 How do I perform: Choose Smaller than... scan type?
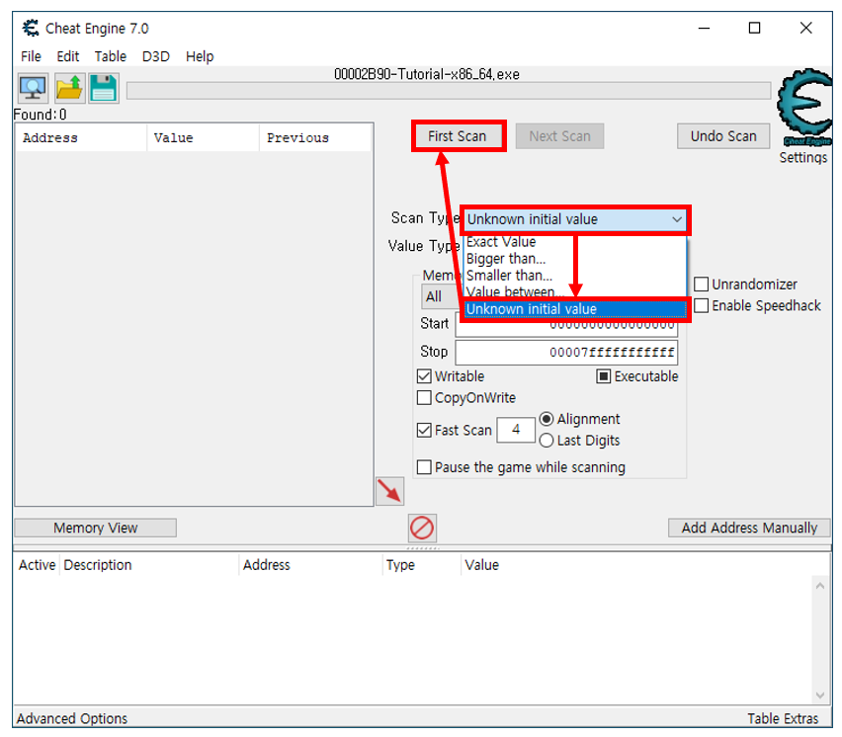pyautogui.click(x=574, y=276)
